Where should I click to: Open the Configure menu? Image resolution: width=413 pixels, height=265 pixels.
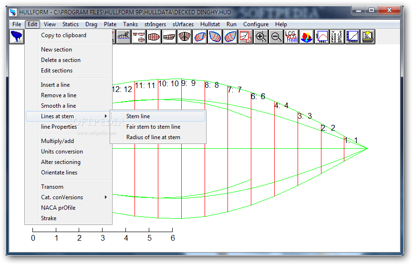[256, 24]
